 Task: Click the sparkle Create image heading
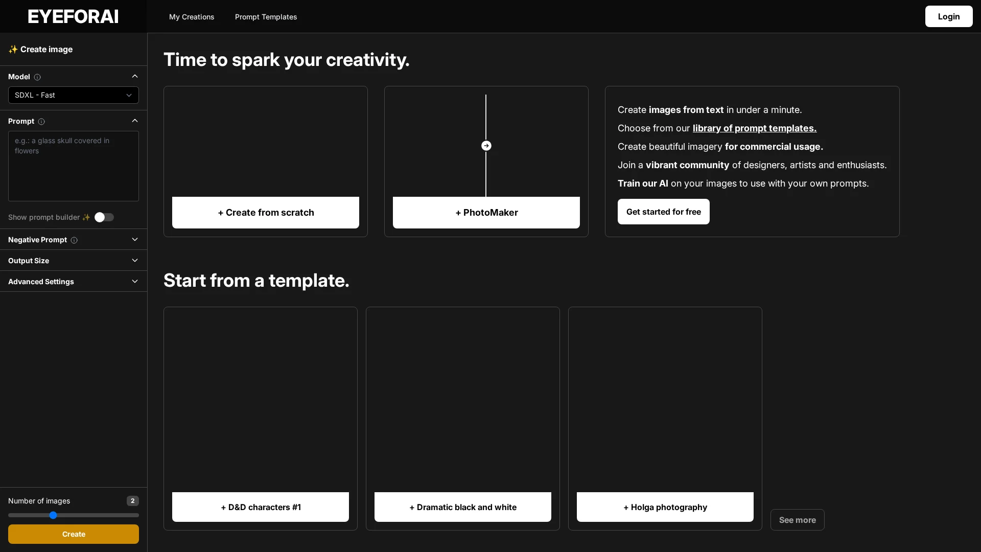[x=40, y=50]
